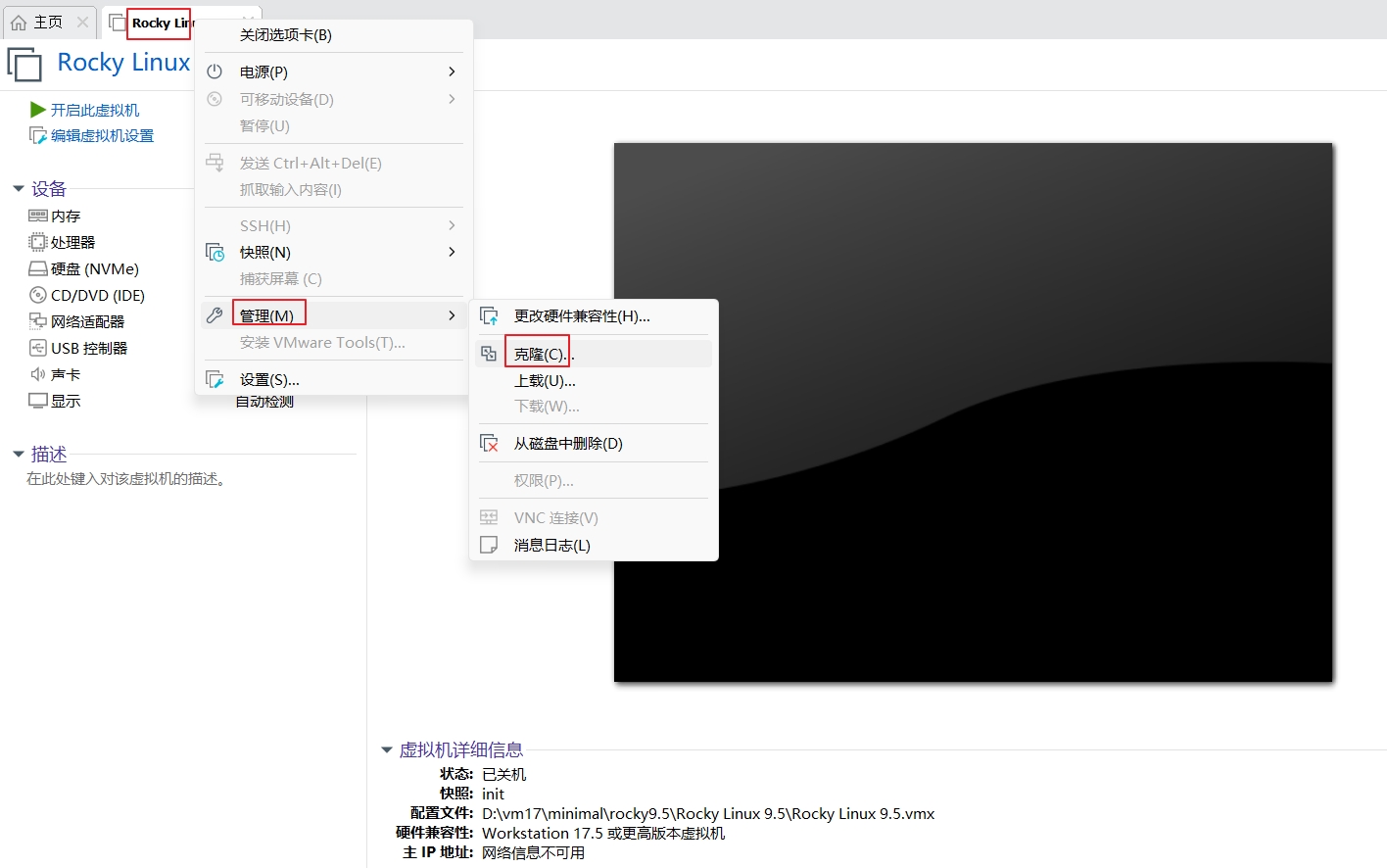This screenshot has width=1387, height=868.
Task: Select the USB 控制器 icon
Action: (x=38, y=348)
